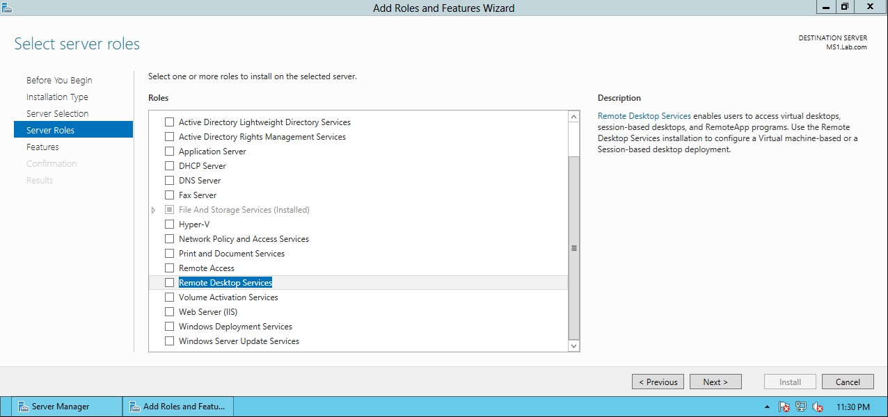
Task: Check Network Policy and Access Services
Action: pos(169,239)
